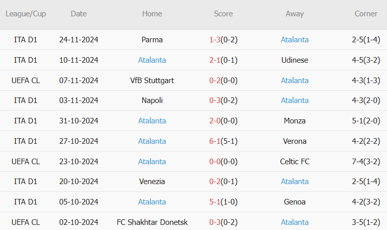Open the 1-3 score for Parma match
The width and height of the screenshot is (387, 230).
(x=215, y=40)
